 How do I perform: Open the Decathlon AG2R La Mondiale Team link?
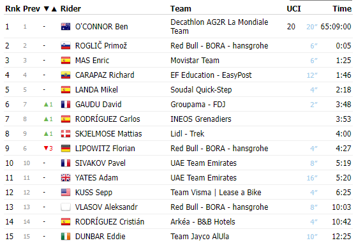219,27
